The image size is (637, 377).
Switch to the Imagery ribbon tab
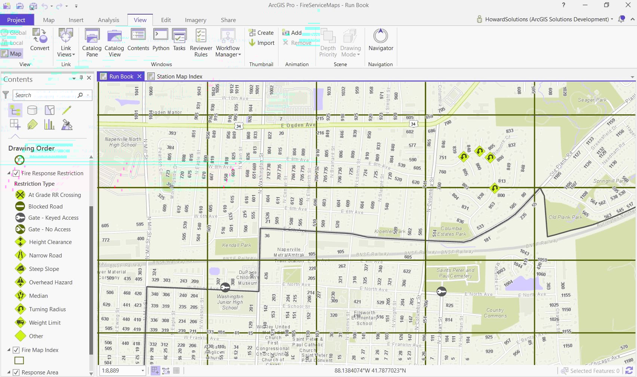point(196,20)
